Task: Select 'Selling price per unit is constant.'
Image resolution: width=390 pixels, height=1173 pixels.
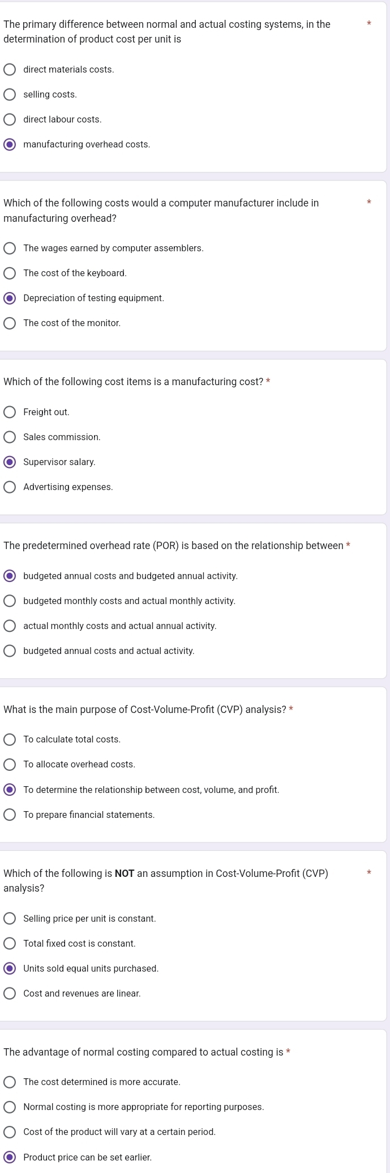Action: 10,919
